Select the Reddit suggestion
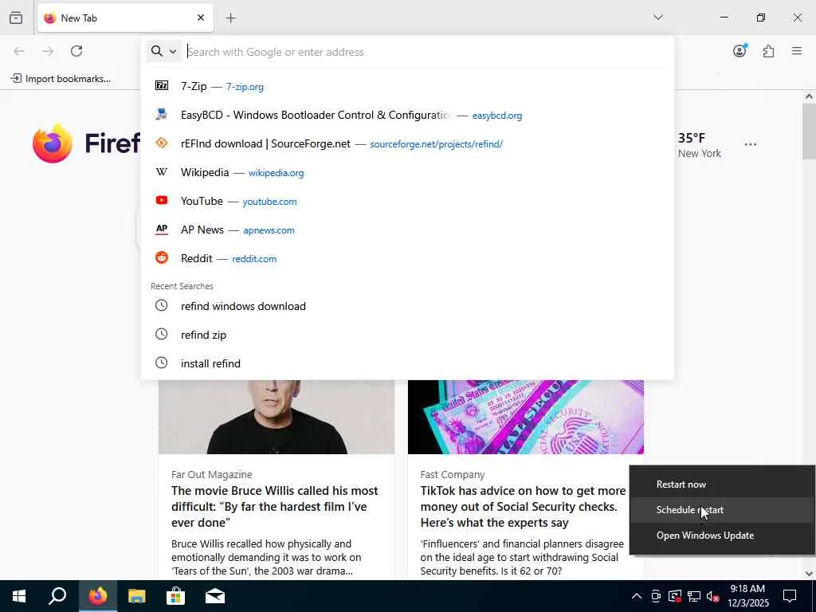Image resolution: width=816 pixels, height=612 pixels. [x=407, y=258]
